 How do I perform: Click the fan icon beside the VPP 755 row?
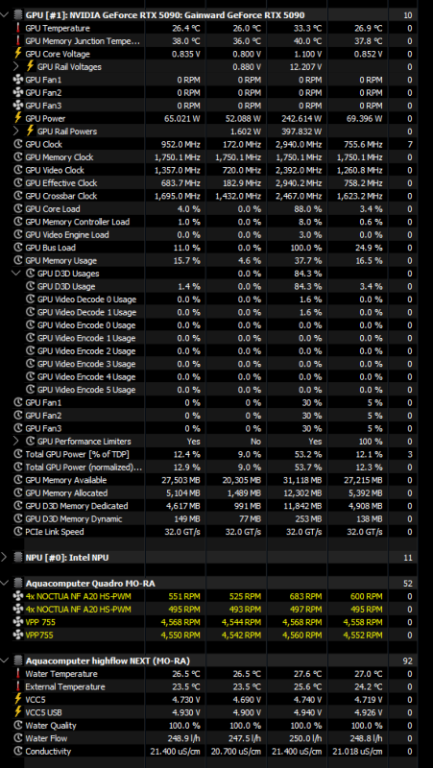click(18, 622)
